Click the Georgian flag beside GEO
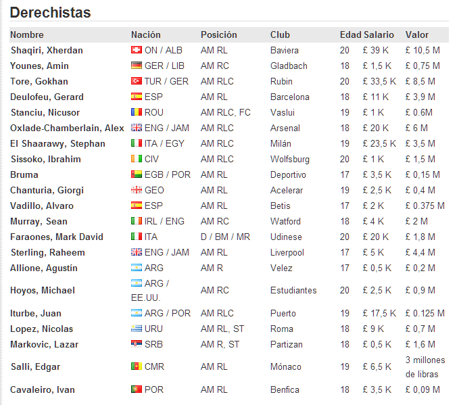The height and width of the screenshot is (405, 457). tap(137, 190)
